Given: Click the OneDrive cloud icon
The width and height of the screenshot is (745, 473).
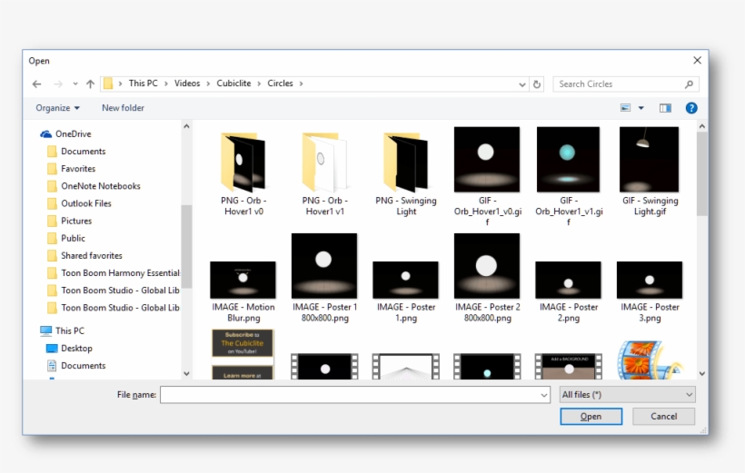Looking at the screenshot, I should (46, 134).
